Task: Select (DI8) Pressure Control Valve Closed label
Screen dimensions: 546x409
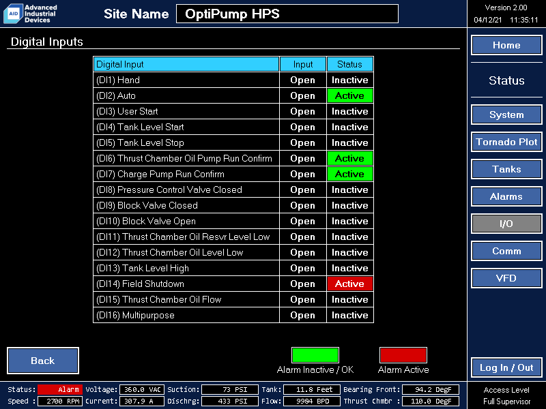Action: tap(169, 190)
